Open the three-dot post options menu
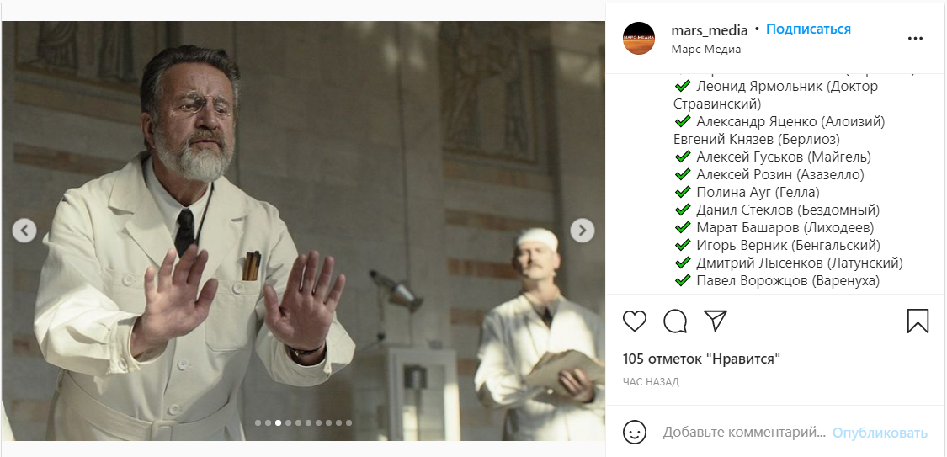 pos(915,39)
